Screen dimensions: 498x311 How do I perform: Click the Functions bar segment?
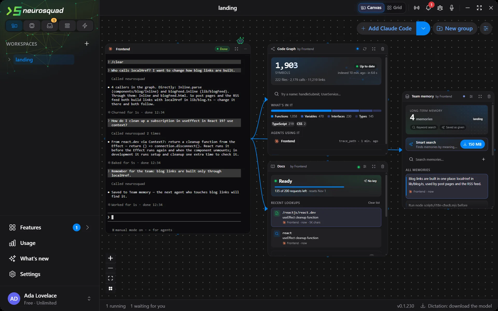click(x=301, y=111)
